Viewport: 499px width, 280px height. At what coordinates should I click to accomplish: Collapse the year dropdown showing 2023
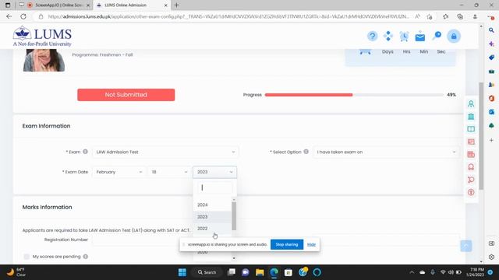(x=215, y=172)
